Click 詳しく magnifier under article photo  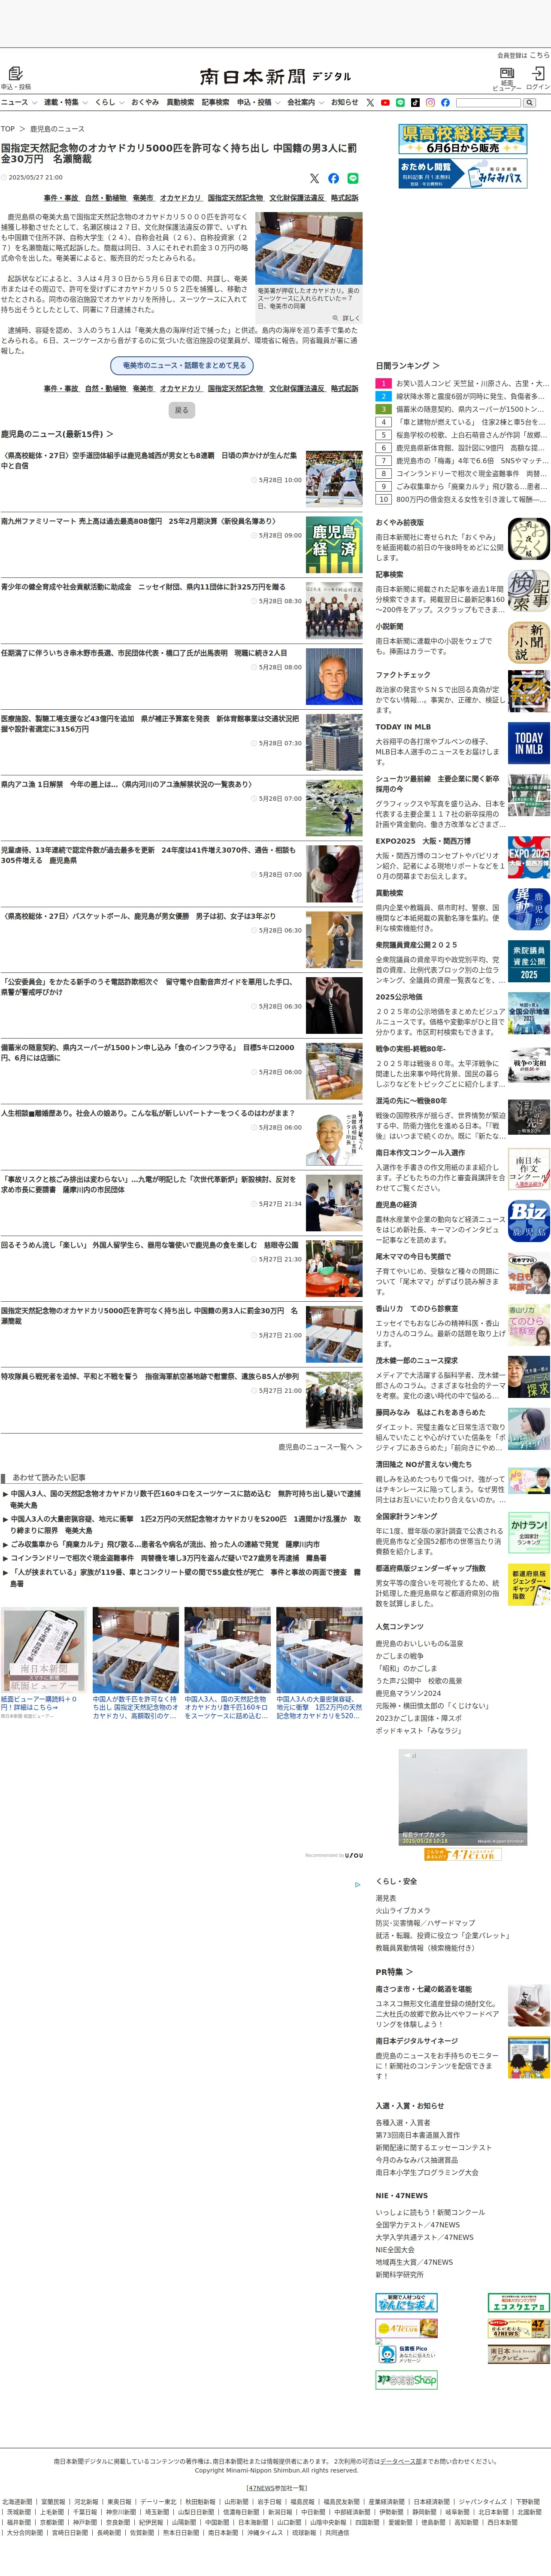pos(345,318)
